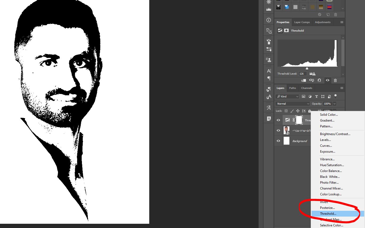
Task: Open the Normal blend mode dropdown
Action: [293, 104]
